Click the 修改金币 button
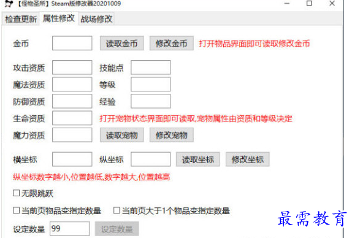Viewport: 352px width, 238px height. (x=172, y=43)
